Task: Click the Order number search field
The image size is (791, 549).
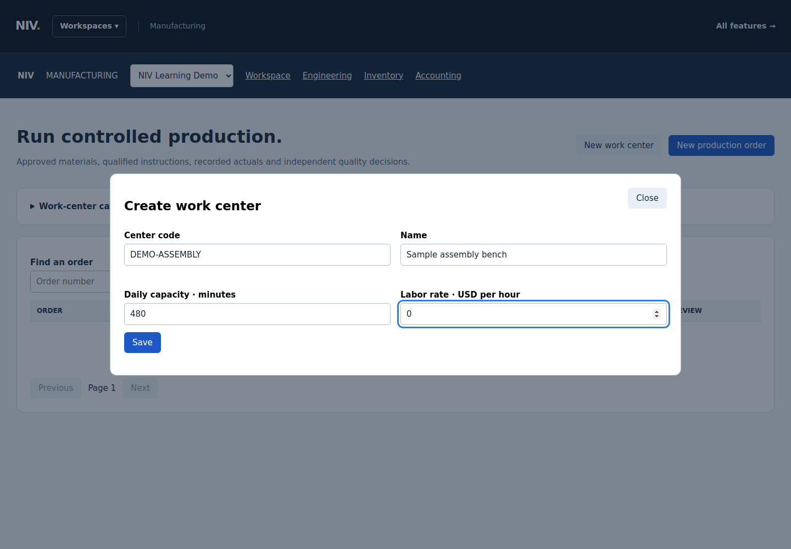Action: [x=70, y=282]
